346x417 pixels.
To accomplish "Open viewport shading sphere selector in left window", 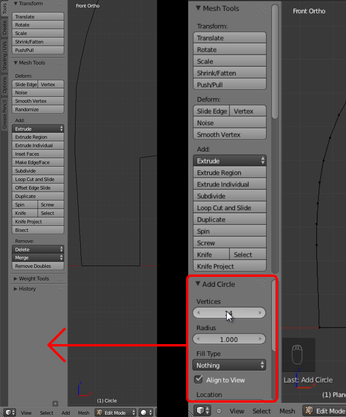I will [146, 413].
